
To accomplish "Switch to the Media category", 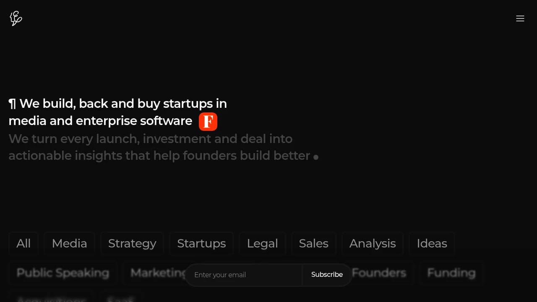I will tap(69, 243).
